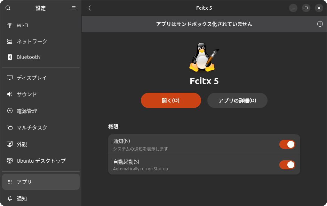This screenshot has height=206, width=327.
Task: Open the Wi-Fi settings panel
Action: pyautogui.click(x=41, y=25)
